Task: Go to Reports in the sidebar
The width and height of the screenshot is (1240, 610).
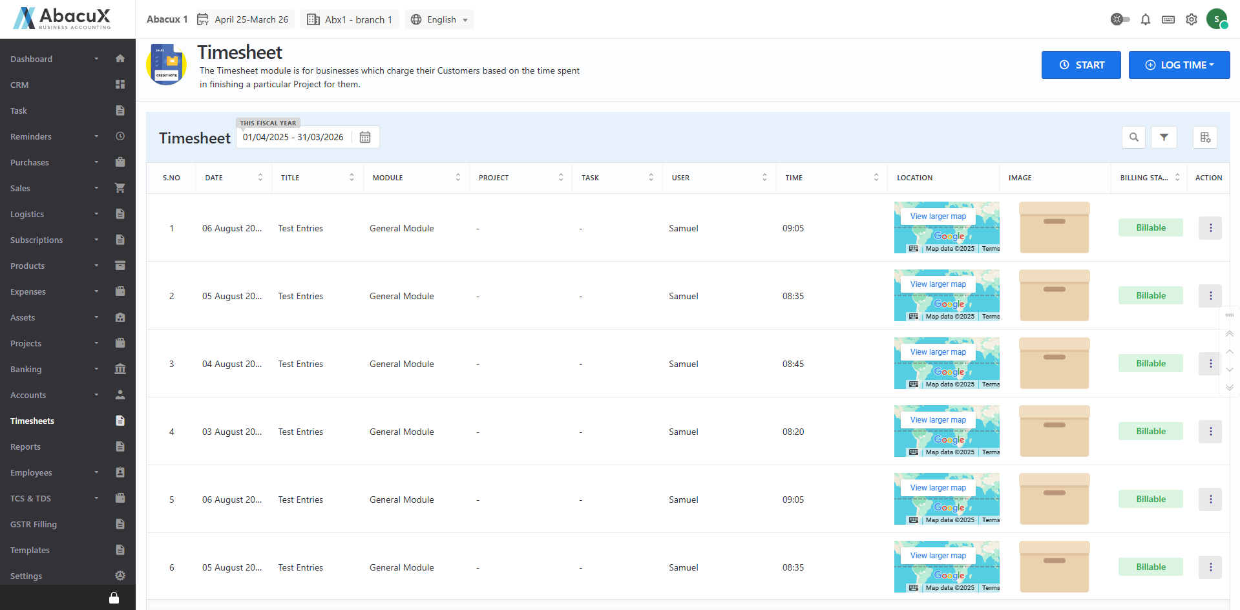Action: [x=26, y=447]
